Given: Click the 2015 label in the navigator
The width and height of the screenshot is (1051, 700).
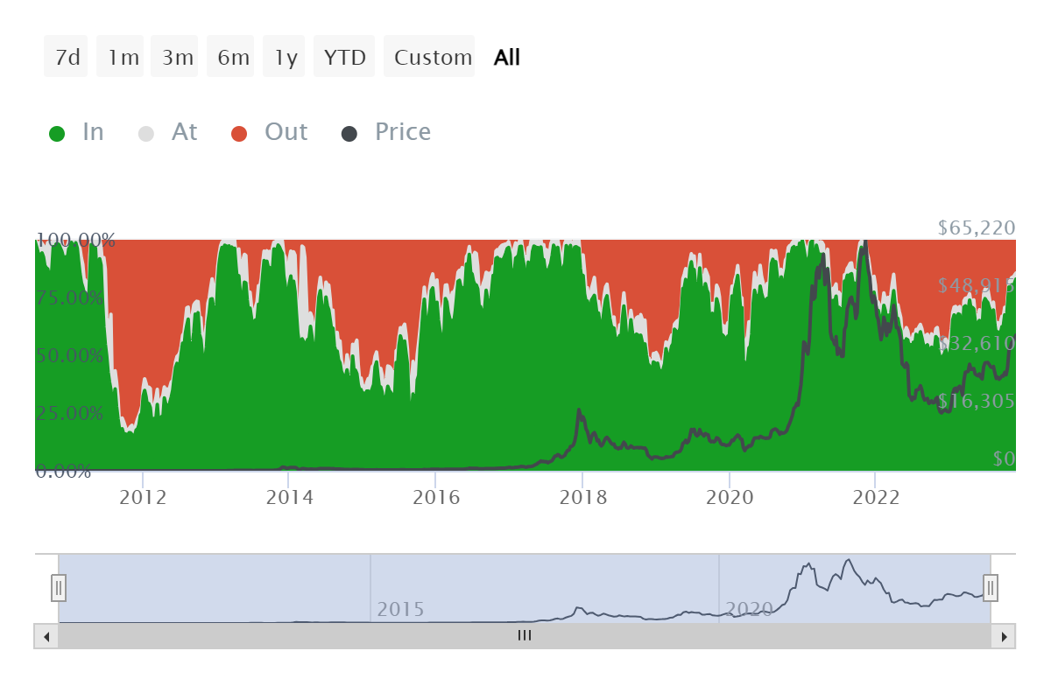Looking at the screenshot, I should click(x=401, y=609).
